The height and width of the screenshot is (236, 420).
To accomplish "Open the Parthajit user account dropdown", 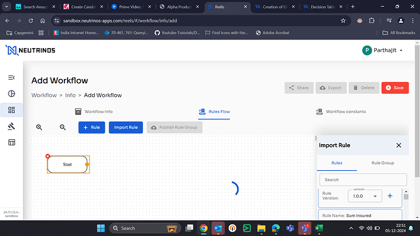I will pos(382,50).
